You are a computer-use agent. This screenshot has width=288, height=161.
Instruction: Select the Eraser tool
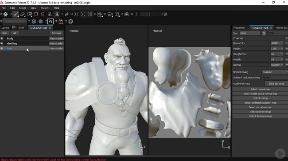click(x=23, y=14)
